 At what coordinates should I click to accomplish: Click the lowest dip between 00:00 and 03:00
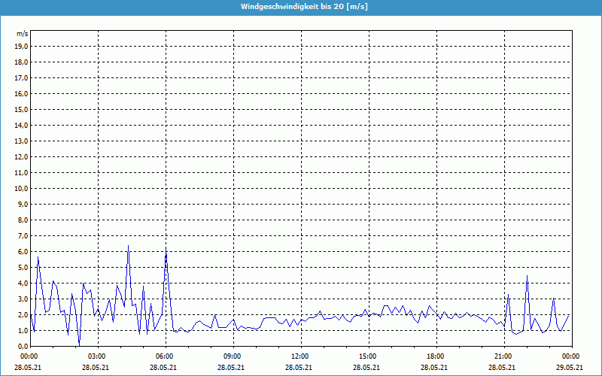[x=79, y=344]
